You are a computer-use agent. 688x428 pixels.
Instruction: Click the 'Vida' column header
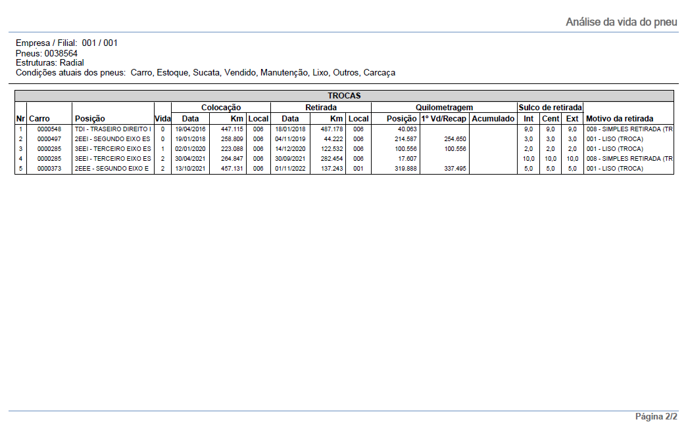(x=162, y=119)
